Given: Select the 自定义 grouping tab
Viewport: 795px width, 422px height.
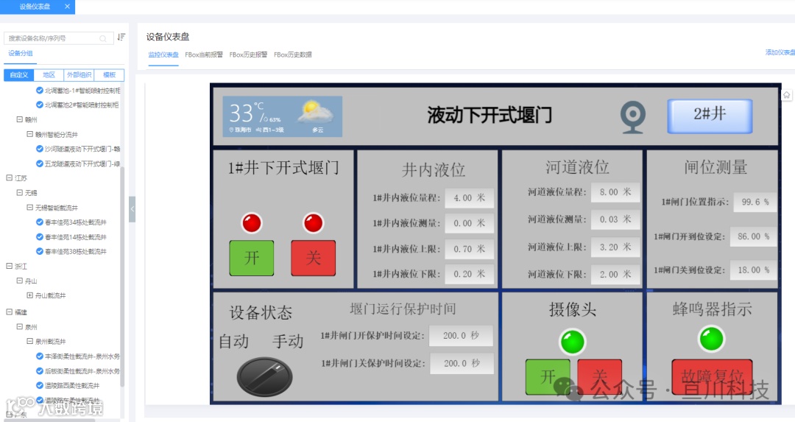Looking at the screenshot, I should pos(18,75).
